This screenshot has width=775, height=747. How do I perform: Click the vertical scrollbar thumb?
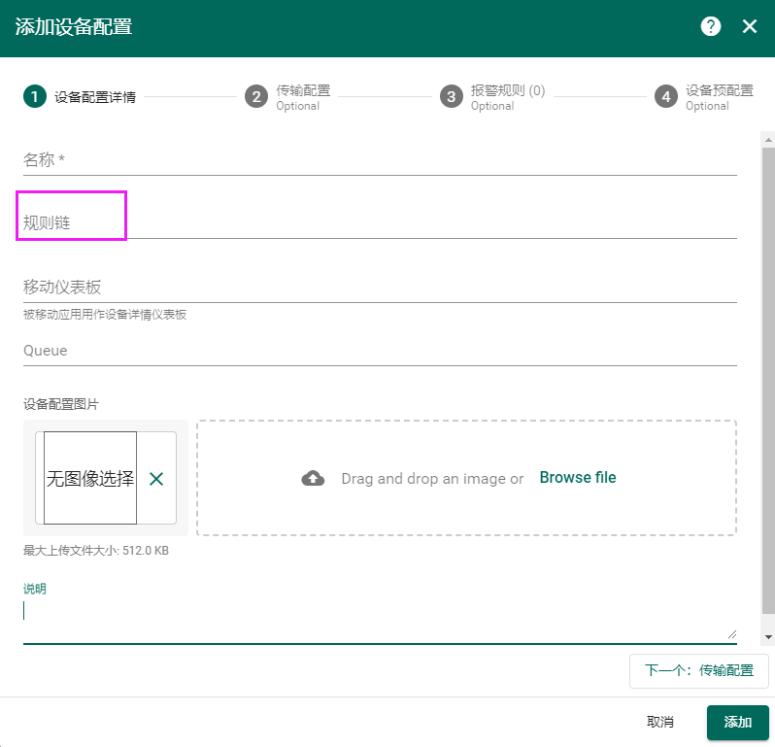coord(768,381)
